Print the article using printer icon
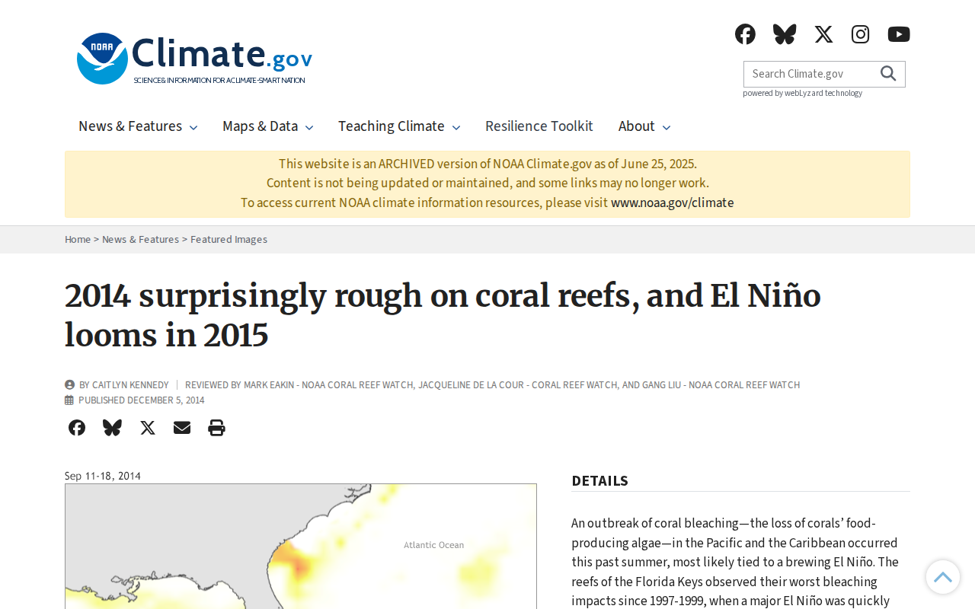Screen dimensions: 975x609 point(216,428)
